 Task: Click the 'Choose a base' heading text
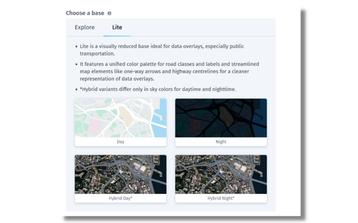click(85, 13)
